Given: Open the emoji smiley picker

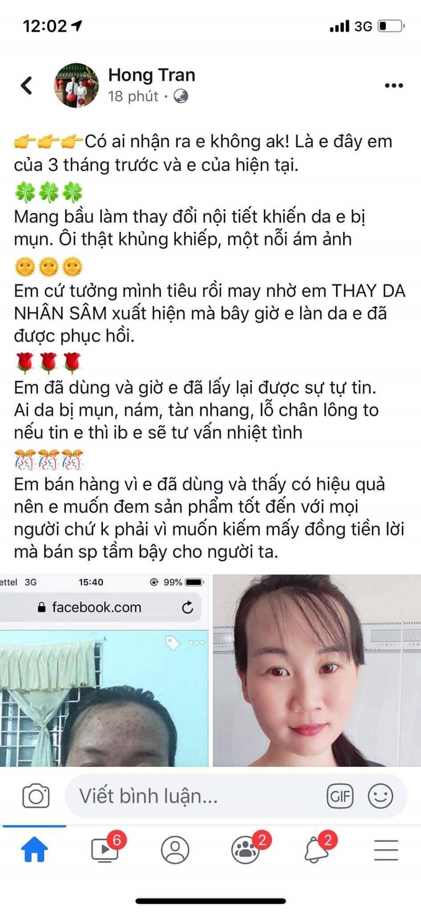Looking at the screenshot, I should pyautogui.click(x=380, y=796).
